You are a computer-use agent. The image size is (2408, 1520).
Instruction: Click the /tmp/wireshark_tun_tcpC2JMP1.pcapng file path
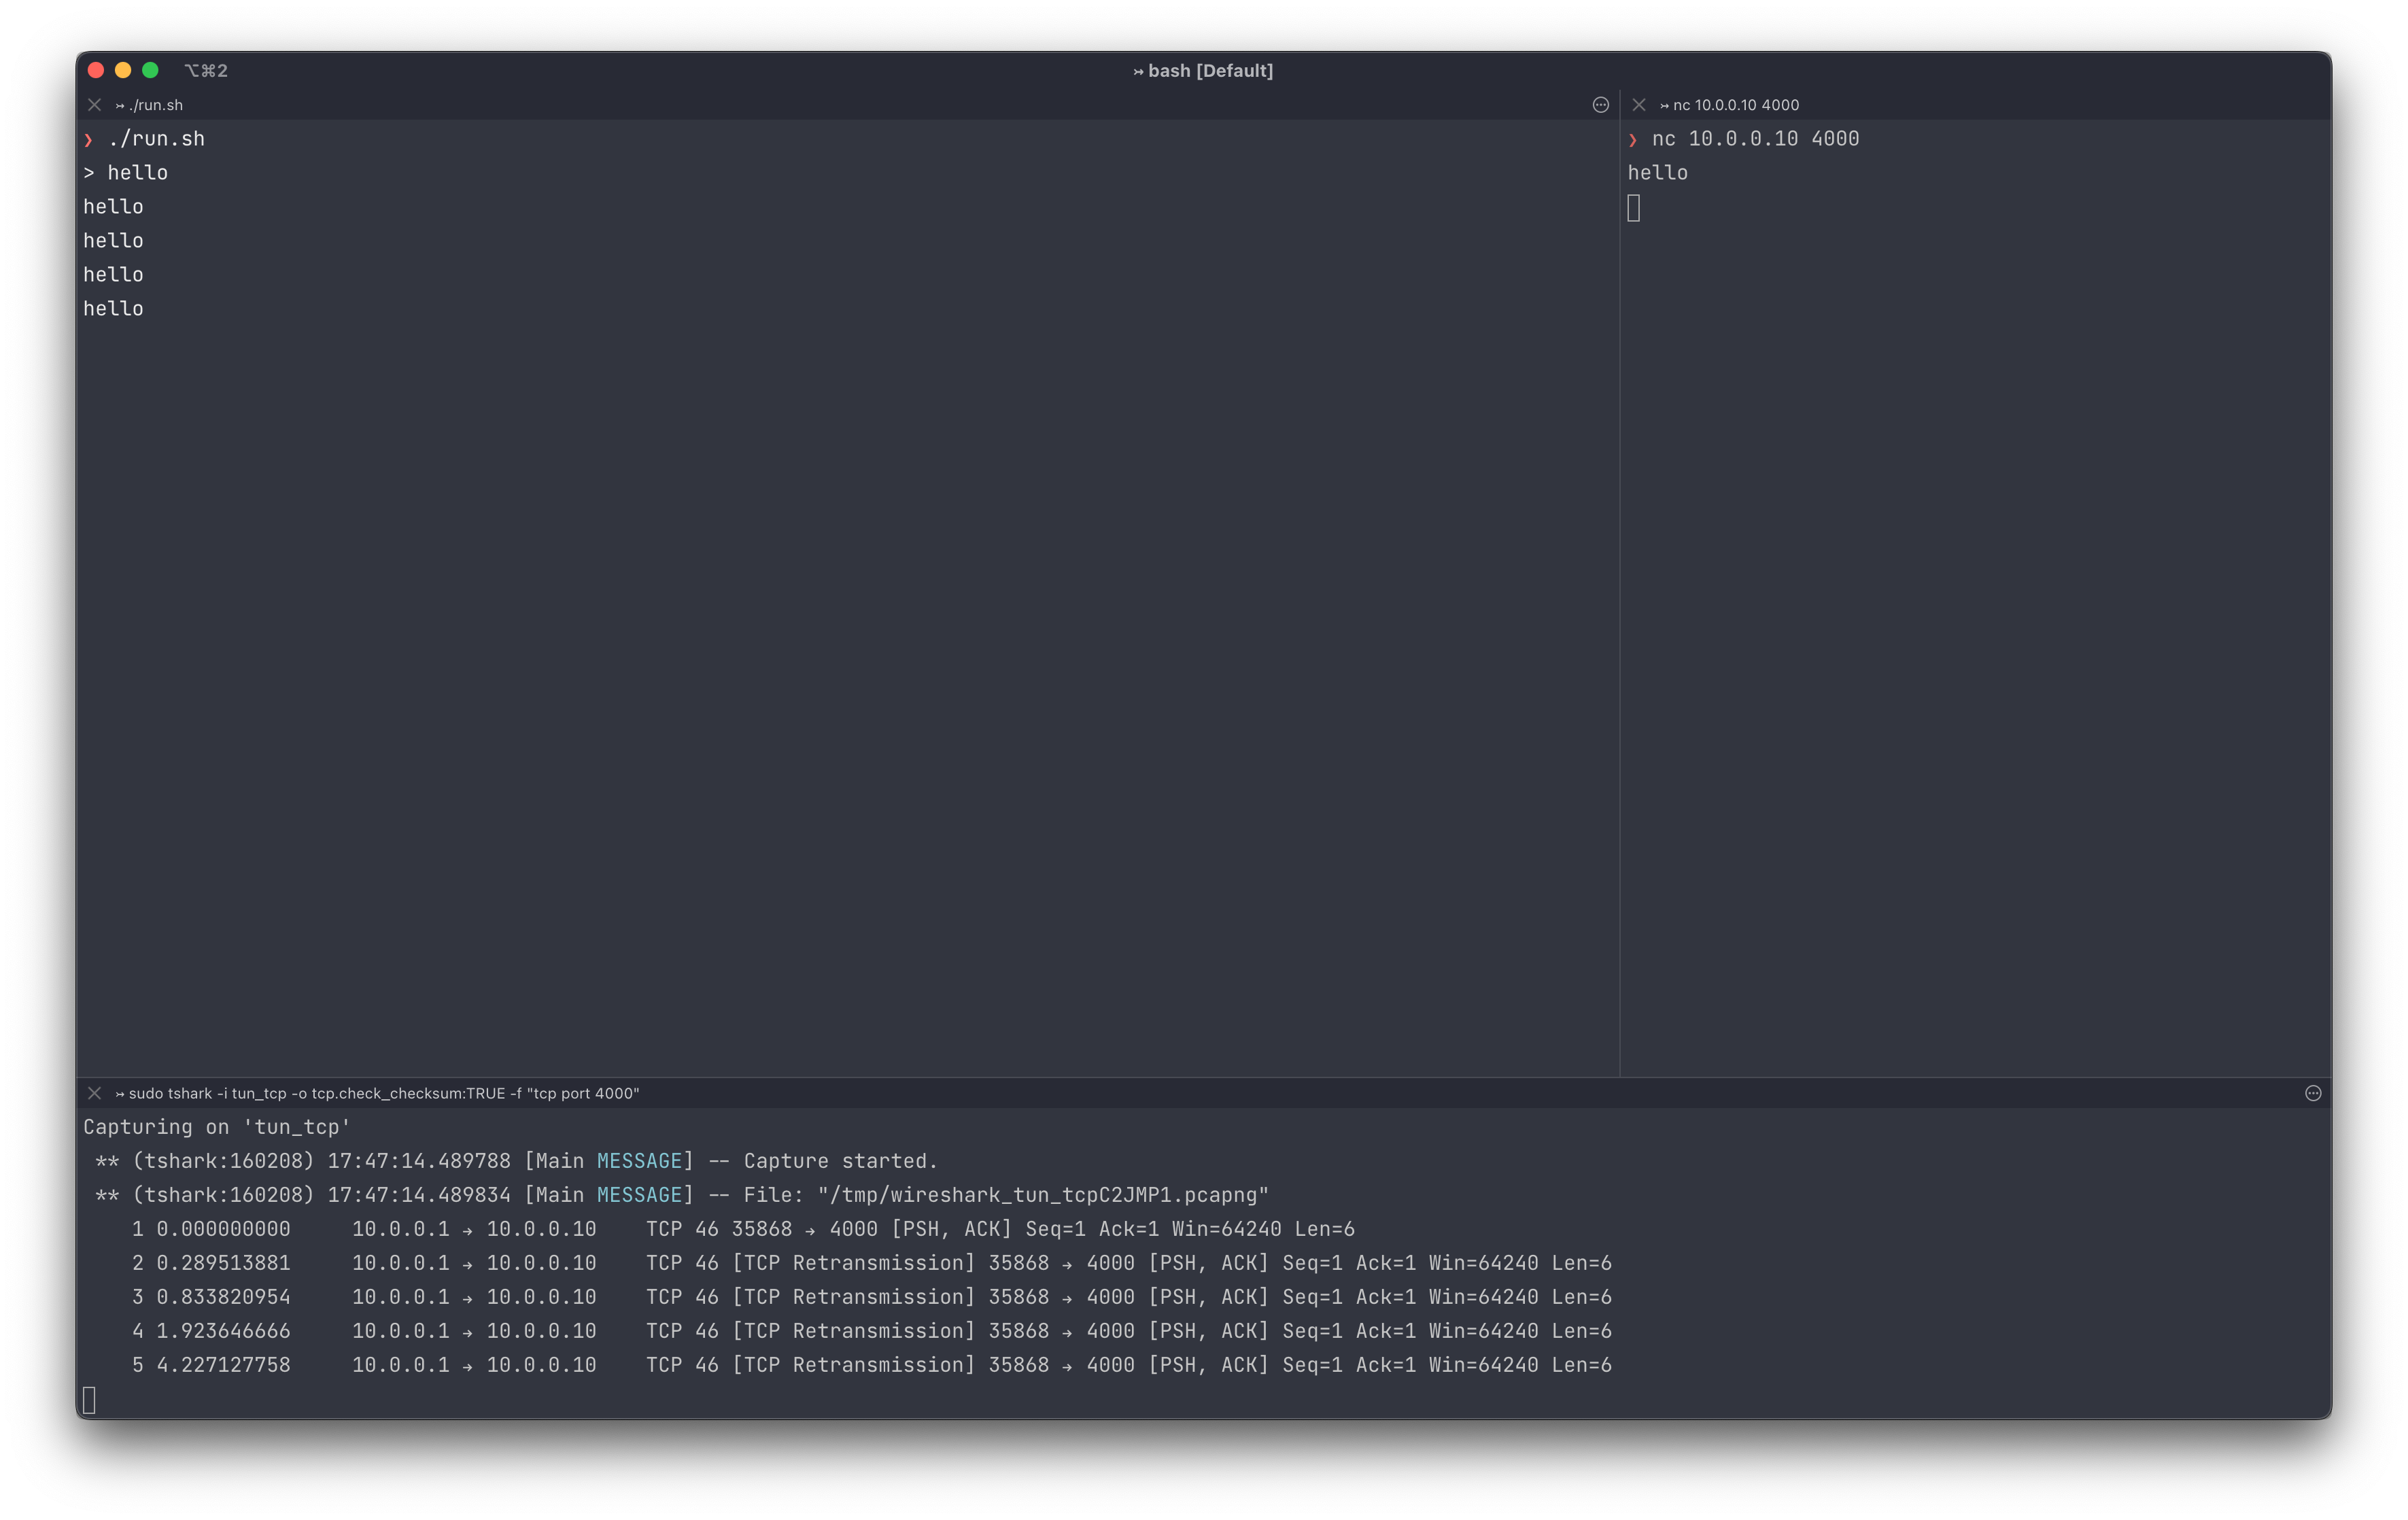click(x=1043, y=1195)
